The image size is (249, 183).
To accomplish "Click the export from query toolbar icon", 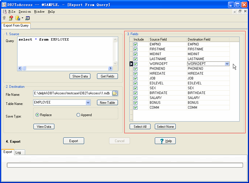I will 18,18.
